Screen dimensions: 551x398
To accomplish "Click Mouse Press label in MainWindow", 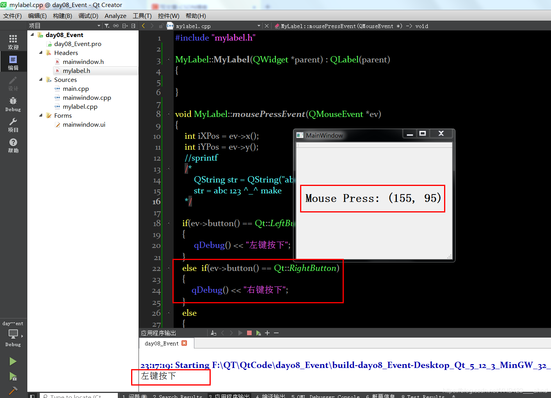I will (373, 198).
